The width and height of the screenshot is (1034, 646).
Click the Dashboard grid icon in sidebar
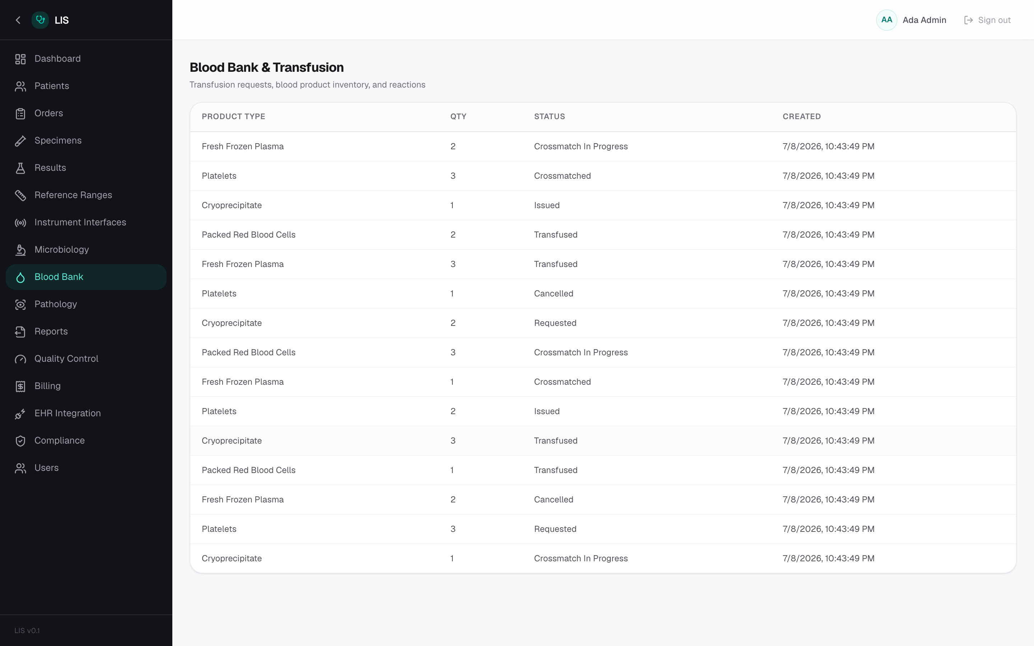[20, 59]
